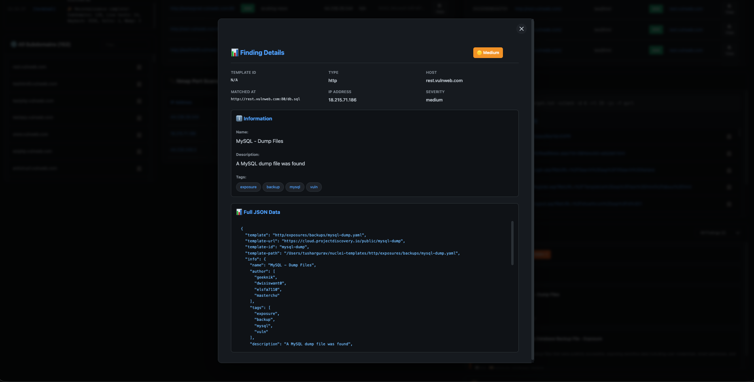Click "backup" in the JSON tags array

click(265, 320)
